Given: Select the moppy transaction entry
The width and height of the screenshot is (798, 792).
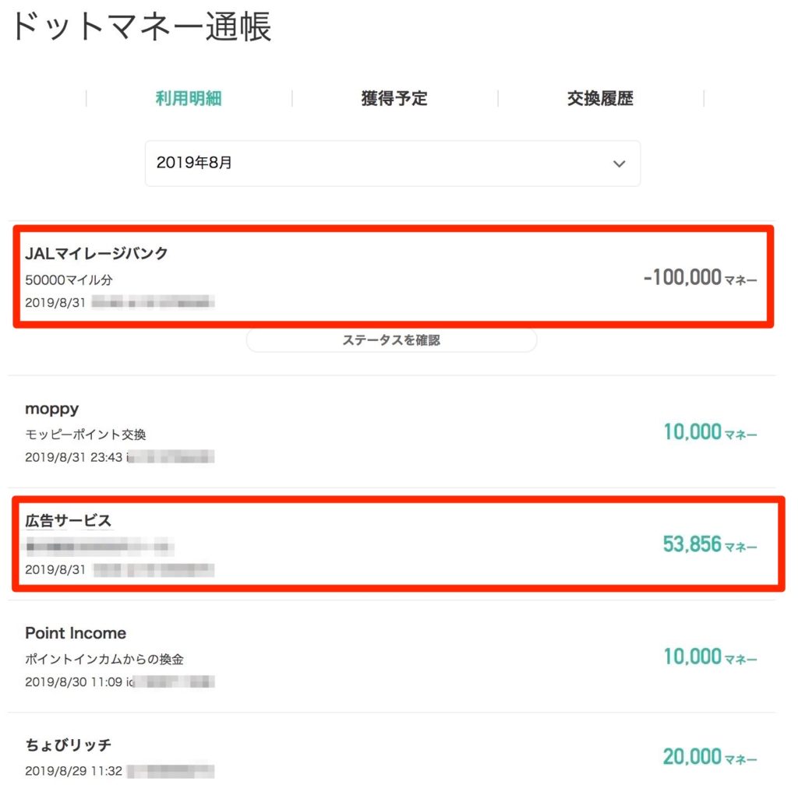Looking at the screenshot, I should (x=392, y=432).
